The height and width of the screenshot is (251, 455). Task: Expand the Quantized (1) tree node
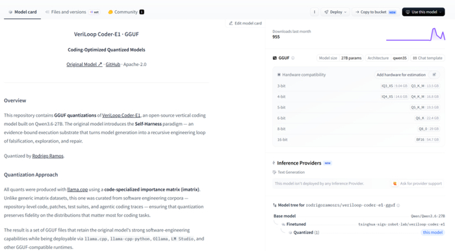coord(306,232)
